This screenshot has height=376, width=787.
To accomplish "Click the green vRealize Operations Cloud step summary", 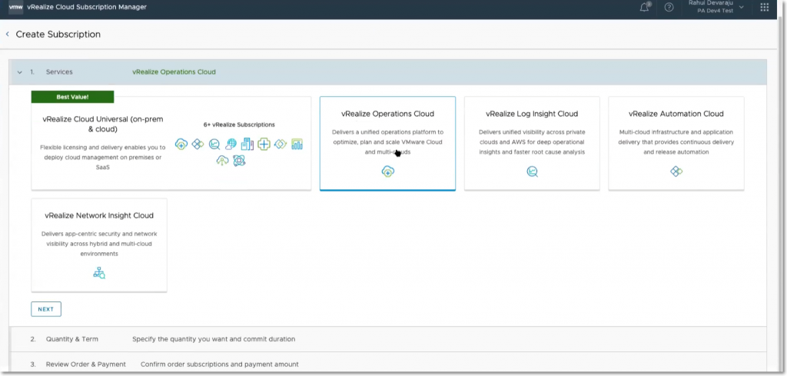I will 174,72.
